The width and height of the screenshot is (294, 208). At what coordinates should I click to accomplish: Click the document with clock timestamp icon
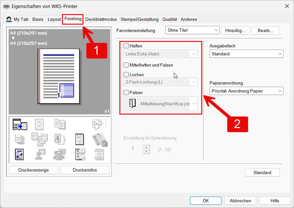click(80, 154)
